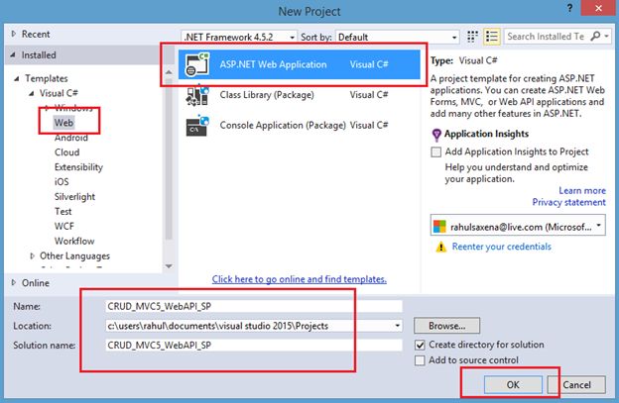Select the ASP.NET Web Application template icon
This screenshot has width=619, height=403.
point(197,64)
